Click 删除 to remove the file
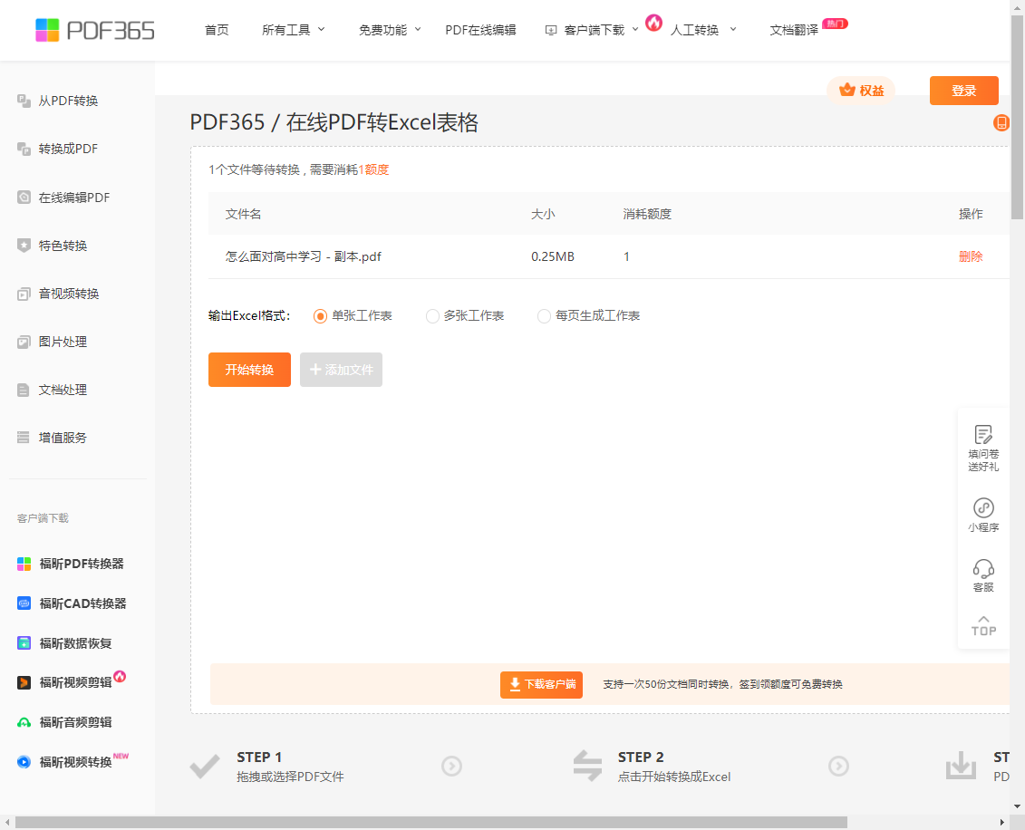The width and height of the screenshot is (1025, 830). click(x=971, y=256)
